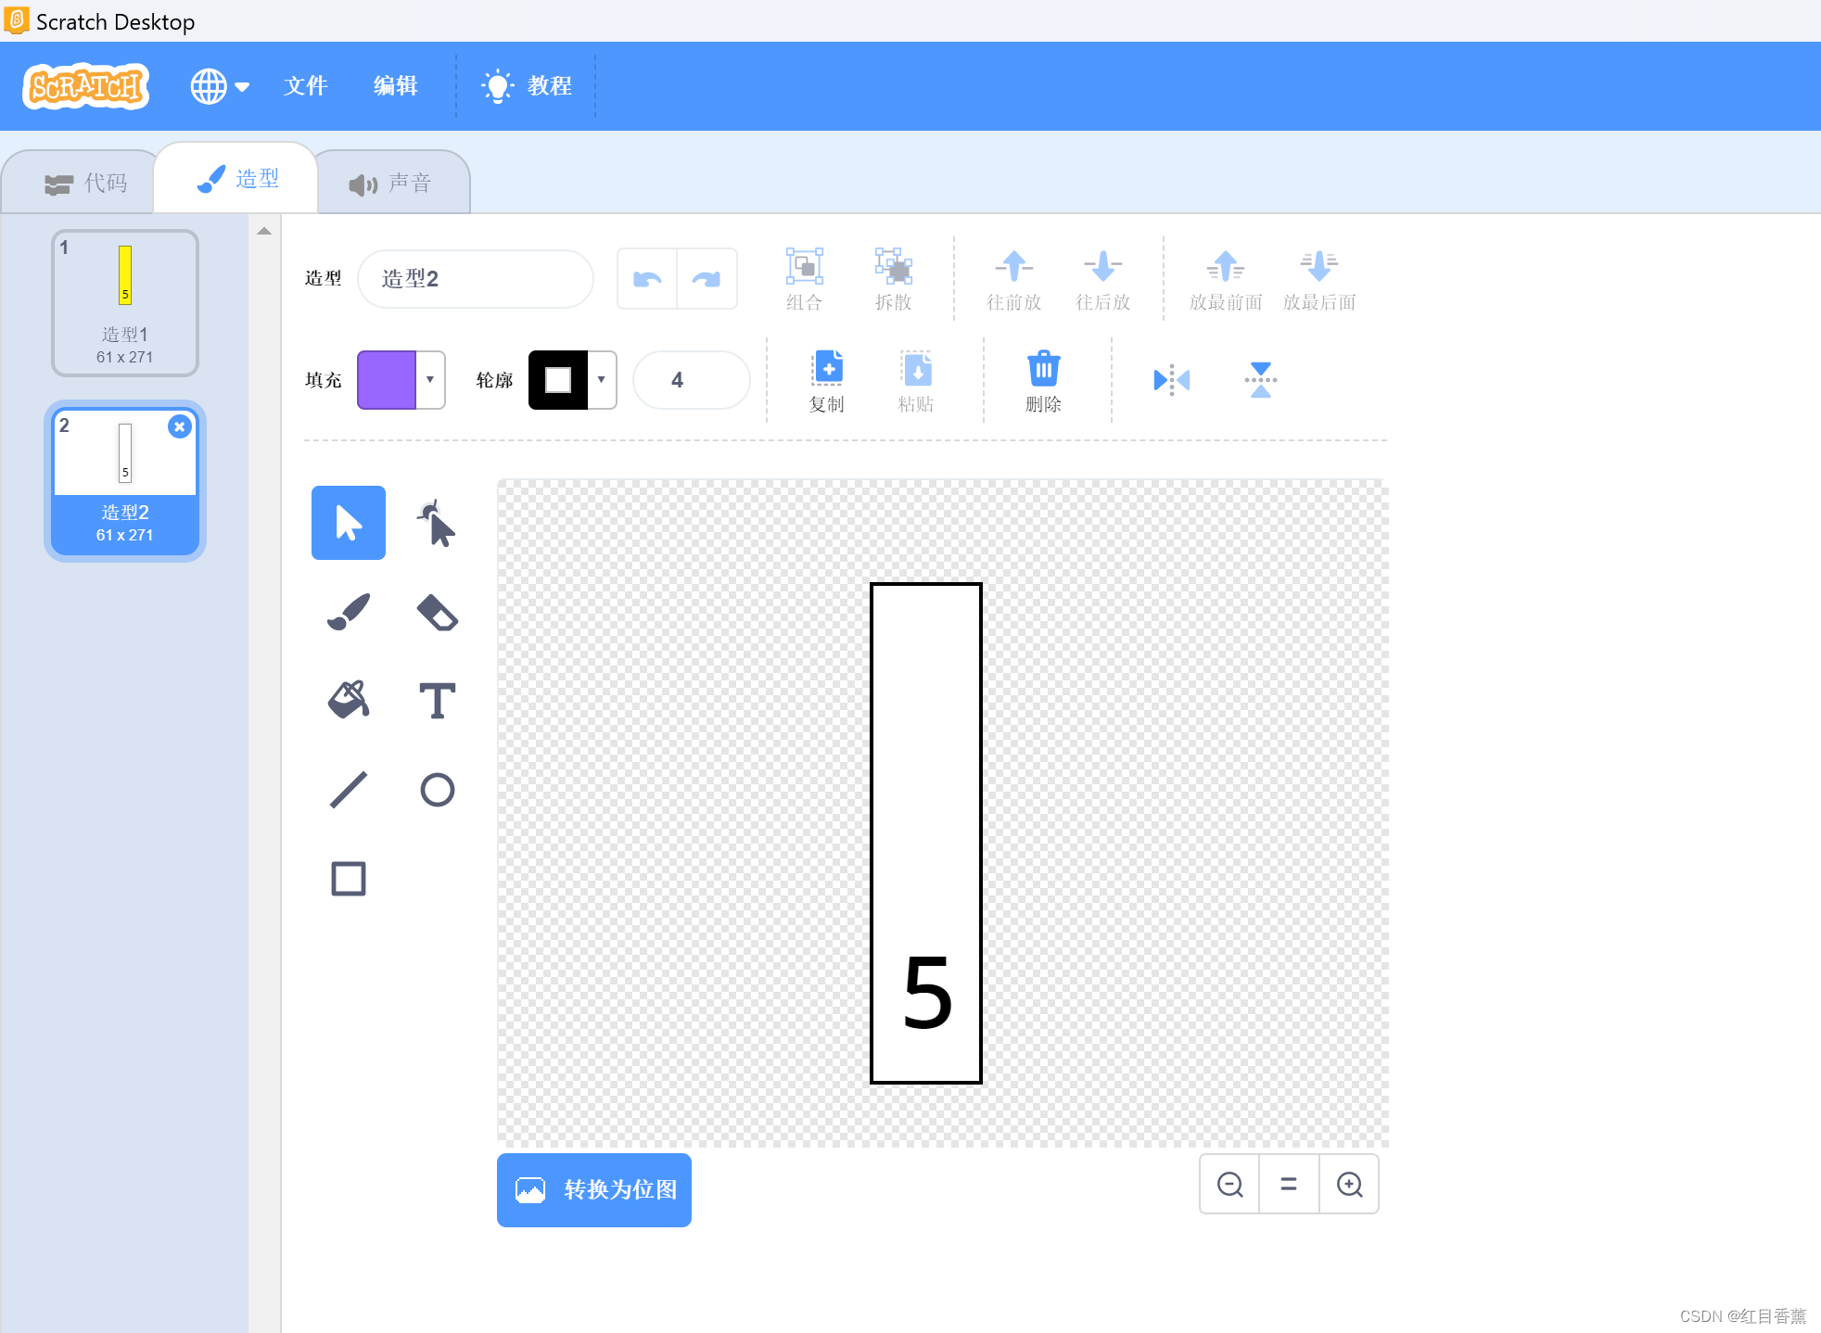Delete costume 2 with the x badge
Viewport: 1821px width, 1333px height.
(180, 426)
